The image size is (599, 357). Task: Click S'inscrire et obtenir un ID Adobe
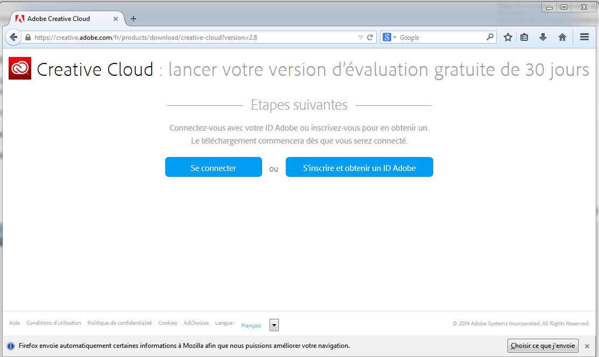pyautogui.click(x=360, y=167)
